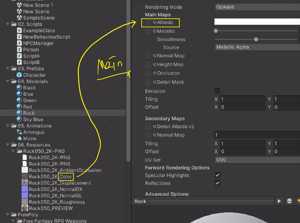Click the NPCManager C# script icon

tap(19, 43)
